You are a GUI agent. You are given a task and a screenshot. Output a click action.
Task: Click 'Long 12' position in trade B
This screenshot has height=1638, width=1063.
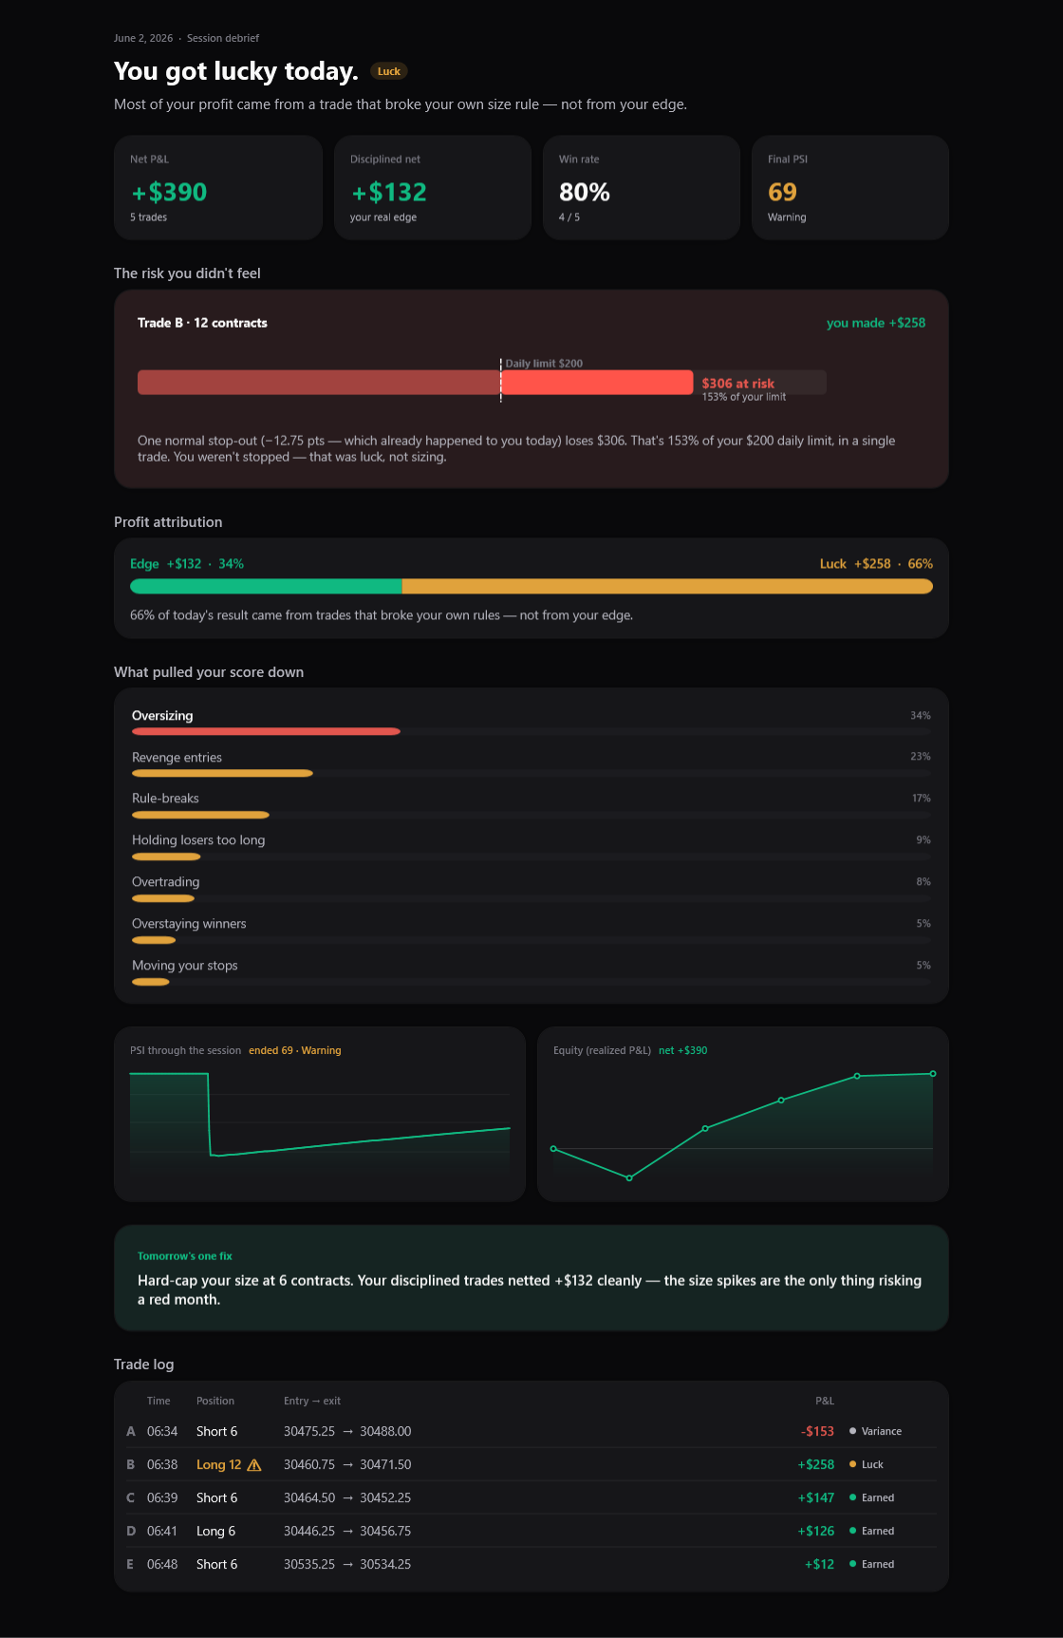tap(219, 1465)
